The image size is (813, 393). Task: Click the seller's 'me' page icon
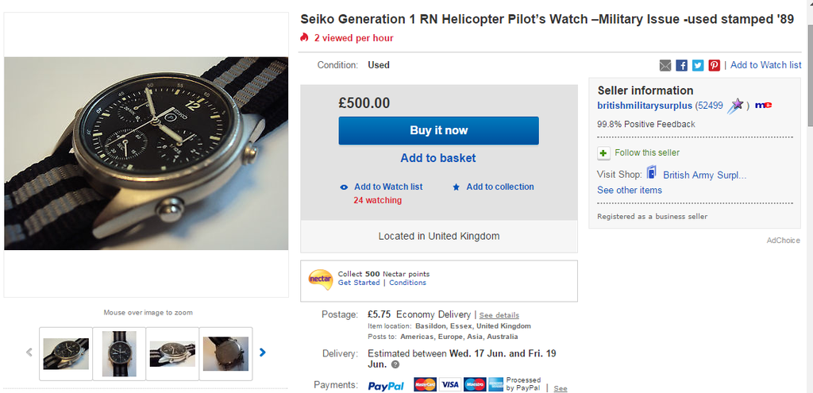[764, 105]
